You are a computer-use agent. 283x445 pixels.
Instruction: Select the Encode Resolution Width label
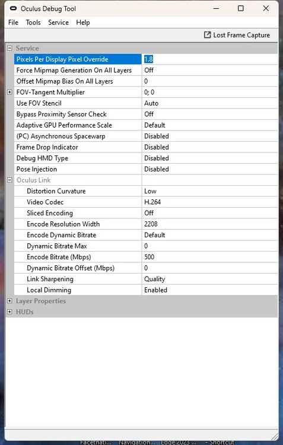pyautogui.click(x=63, y=224)
